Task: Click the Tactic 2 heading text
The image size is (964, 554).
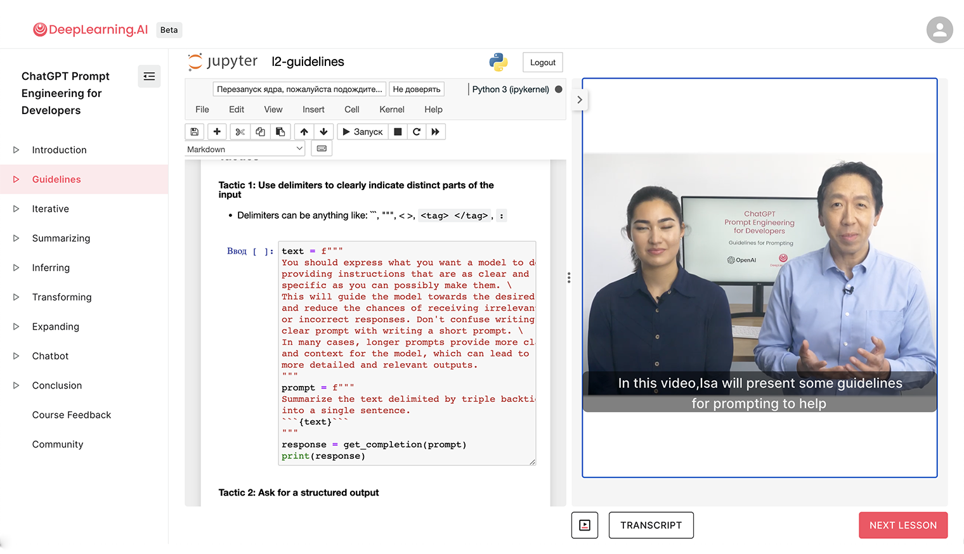Action: (299, 493)
